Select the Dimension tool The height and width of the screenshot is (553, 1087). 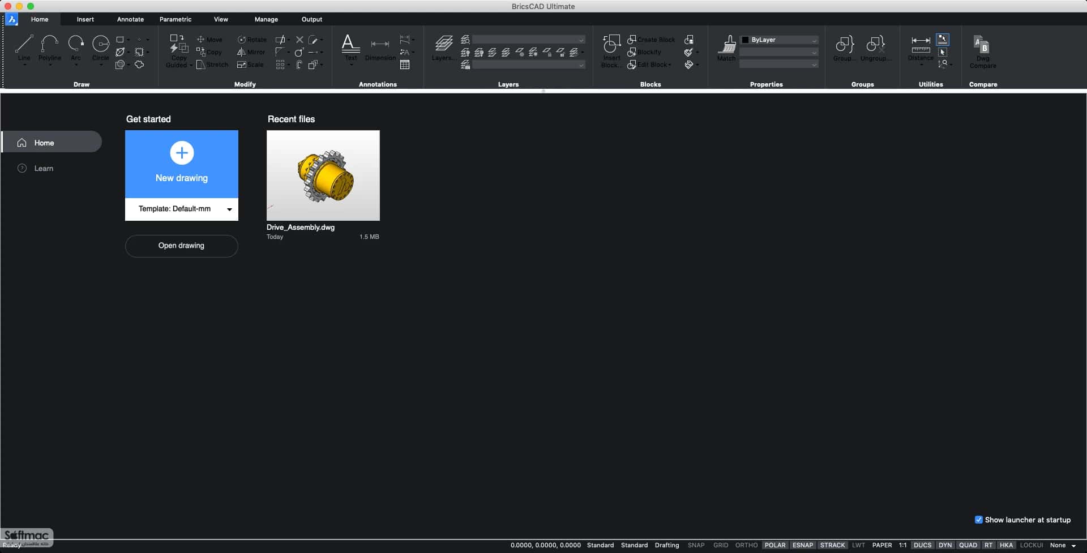pyautogui.click(x=380, y=49)
